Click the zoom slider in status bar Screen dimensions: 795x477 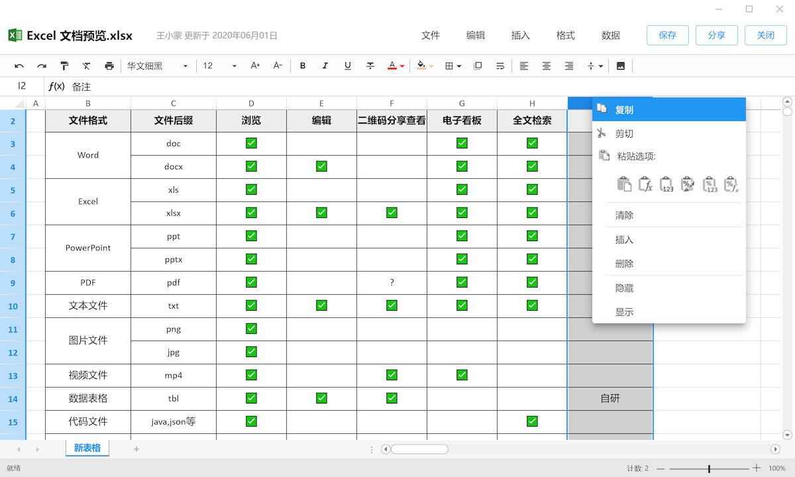(709, 468)
